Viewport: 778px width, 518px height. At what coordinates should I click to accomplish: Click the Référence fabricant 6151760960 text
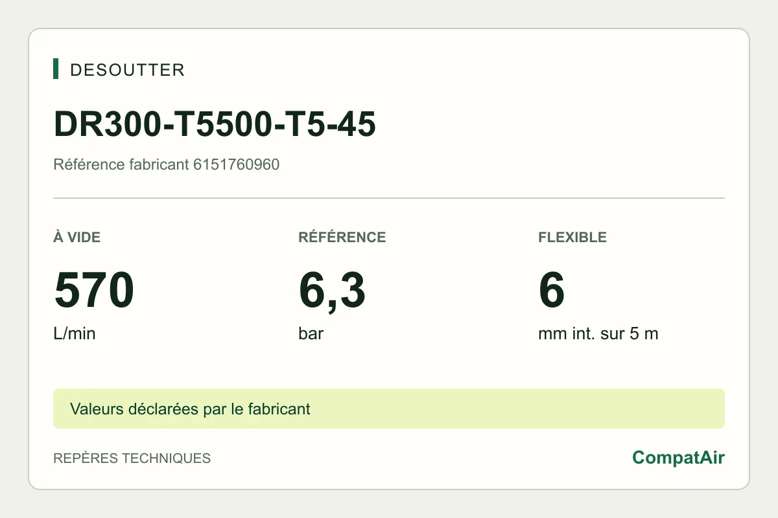166,164
